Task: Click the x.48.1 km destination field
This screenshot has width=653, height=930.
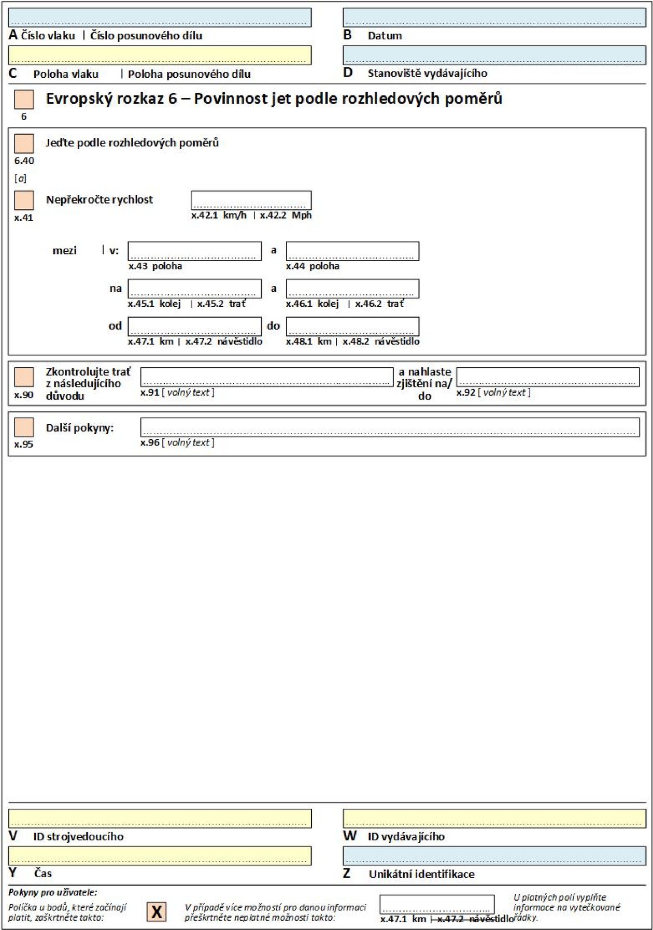Action: click(x=352, y=327)
